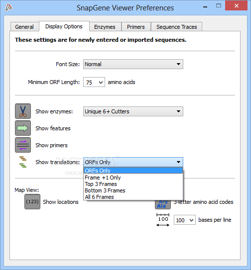Toggle the Show primers arrows button
This screenshot has height=270, width=251.
[23, 145]
